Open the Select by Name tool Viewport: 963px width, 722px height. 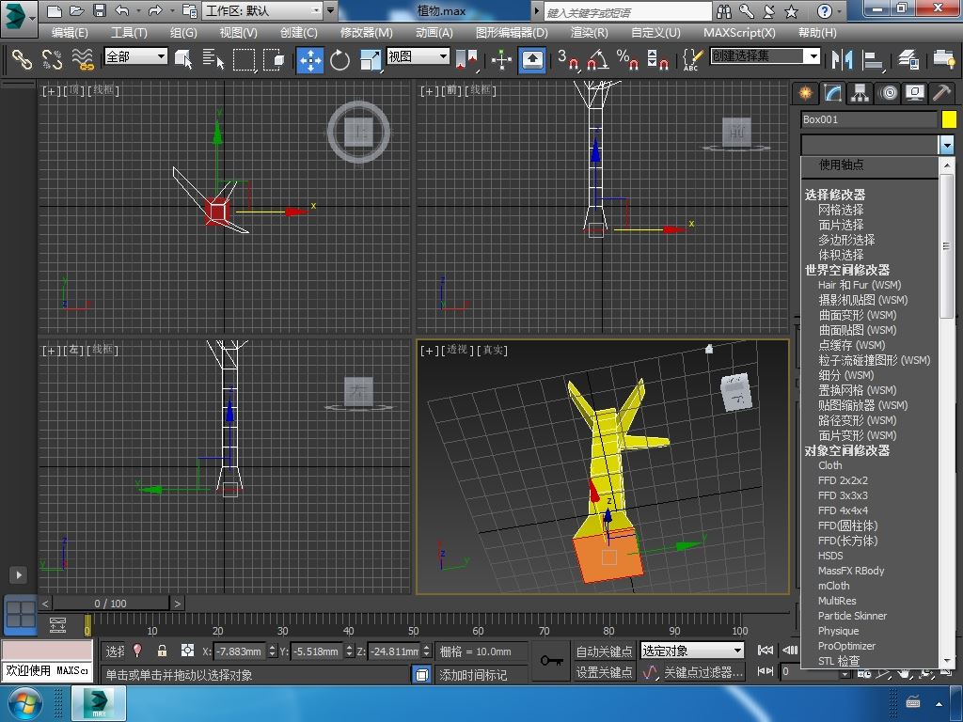click(213, 59)
